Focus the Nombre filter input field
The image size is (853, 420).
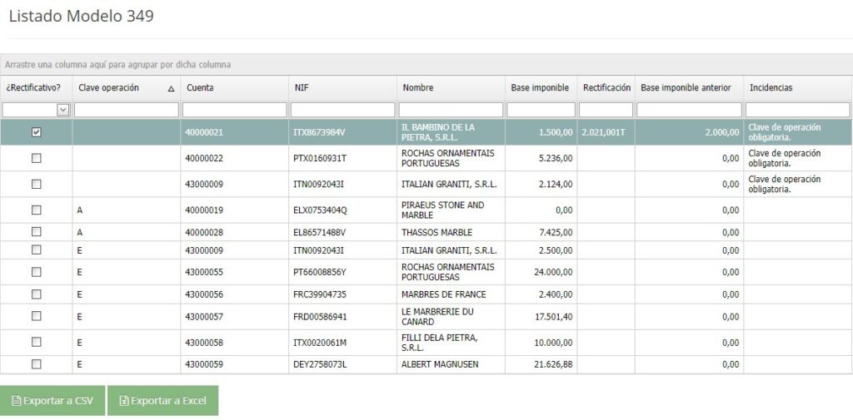tap(451, 110)
